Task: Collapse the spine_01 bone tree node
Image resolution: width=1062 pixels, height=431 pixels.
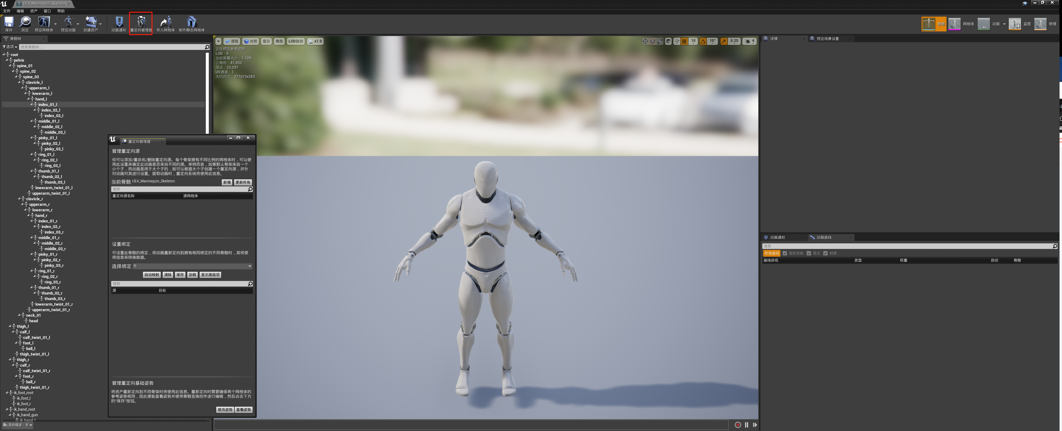Action: pos(10,66)
